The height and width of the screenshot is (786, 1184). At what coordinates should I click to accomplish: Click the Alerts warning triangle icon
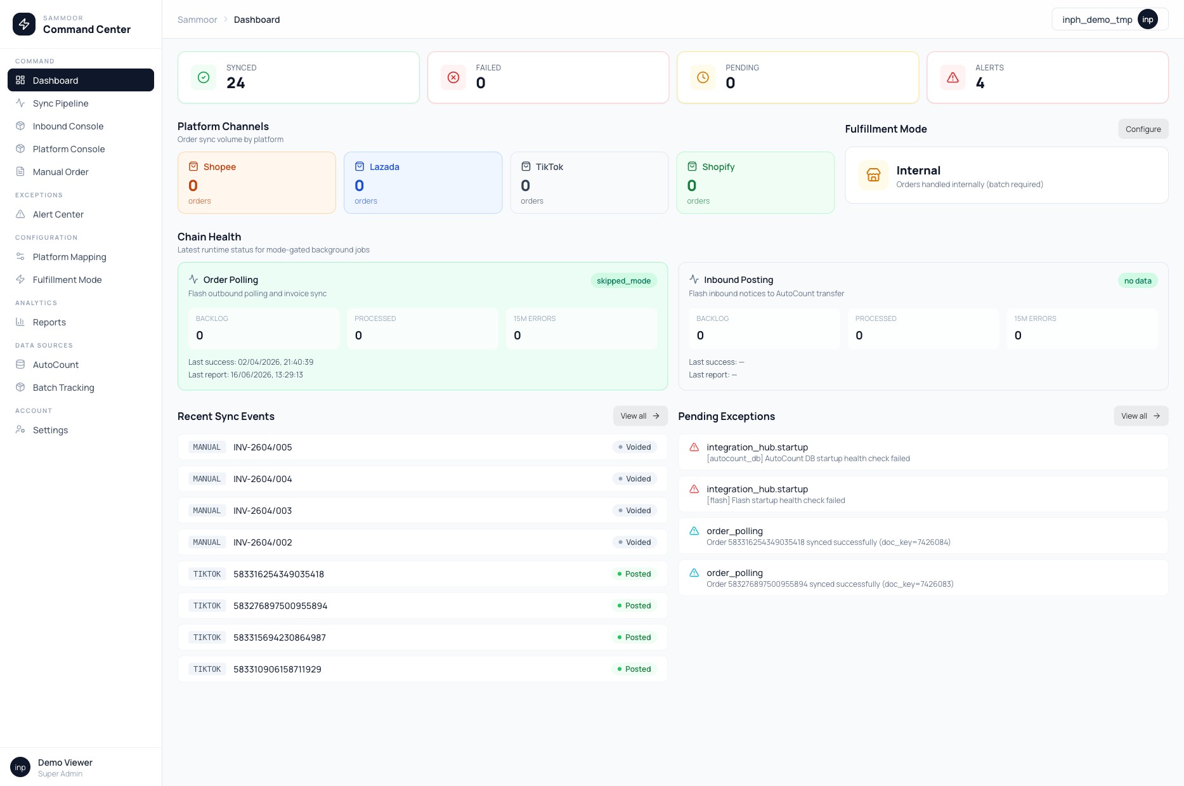953,77
